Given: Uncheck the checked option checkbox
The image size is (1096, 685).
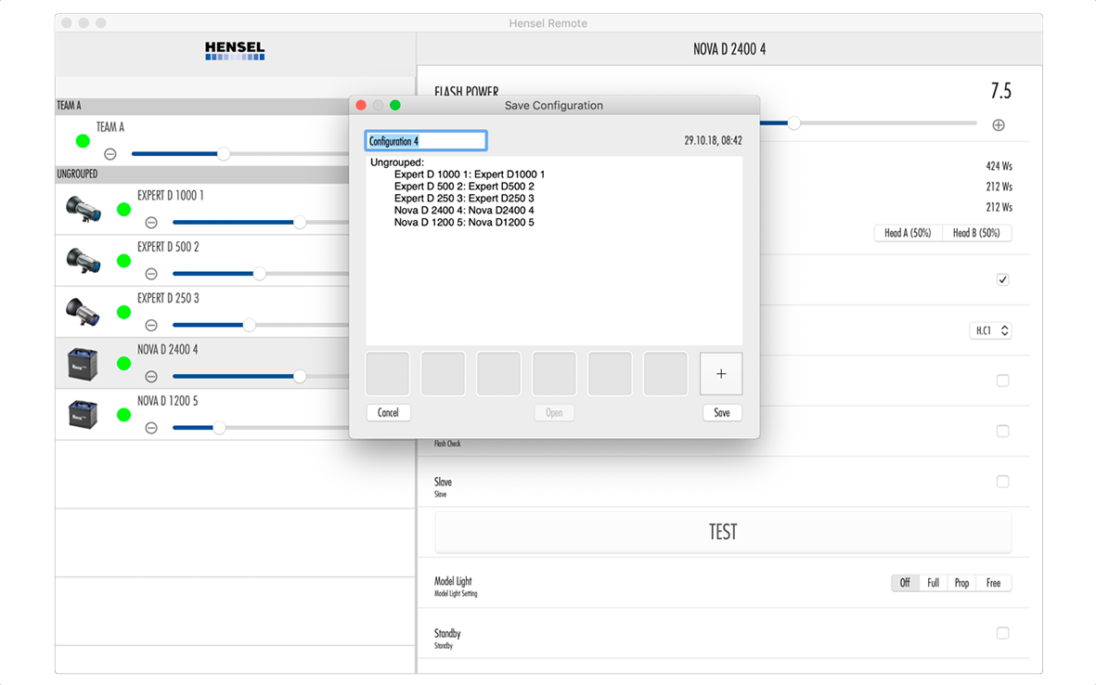Looking at the screenshot, I should coord(1002,279).
